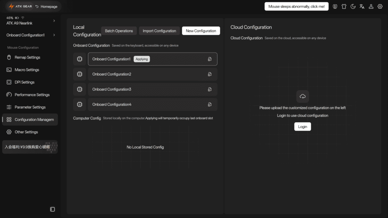Open the user account icon
388x218 pixels.
pos(371,6)
